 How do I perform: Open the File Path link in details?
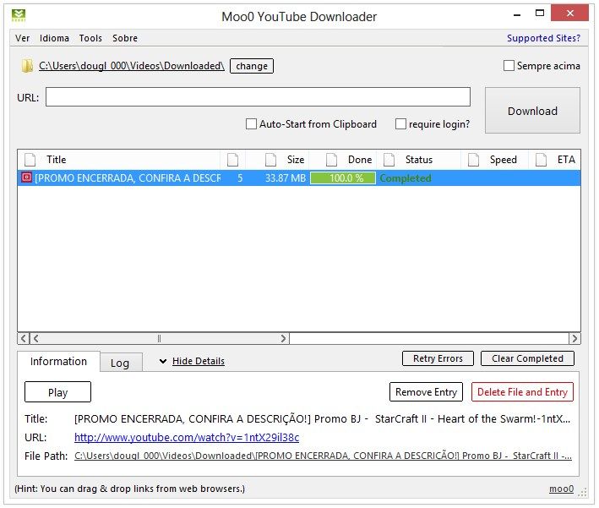tap(323, 456)
